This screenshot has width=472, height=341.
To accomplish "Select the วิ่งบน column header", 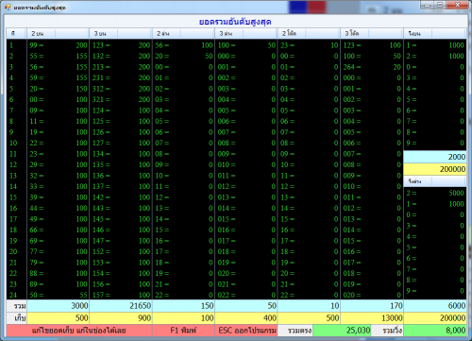I will tap(435, 33).
